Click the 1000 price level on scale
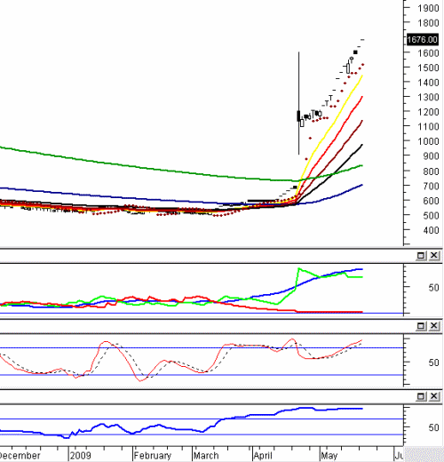 tap(428, 141)
